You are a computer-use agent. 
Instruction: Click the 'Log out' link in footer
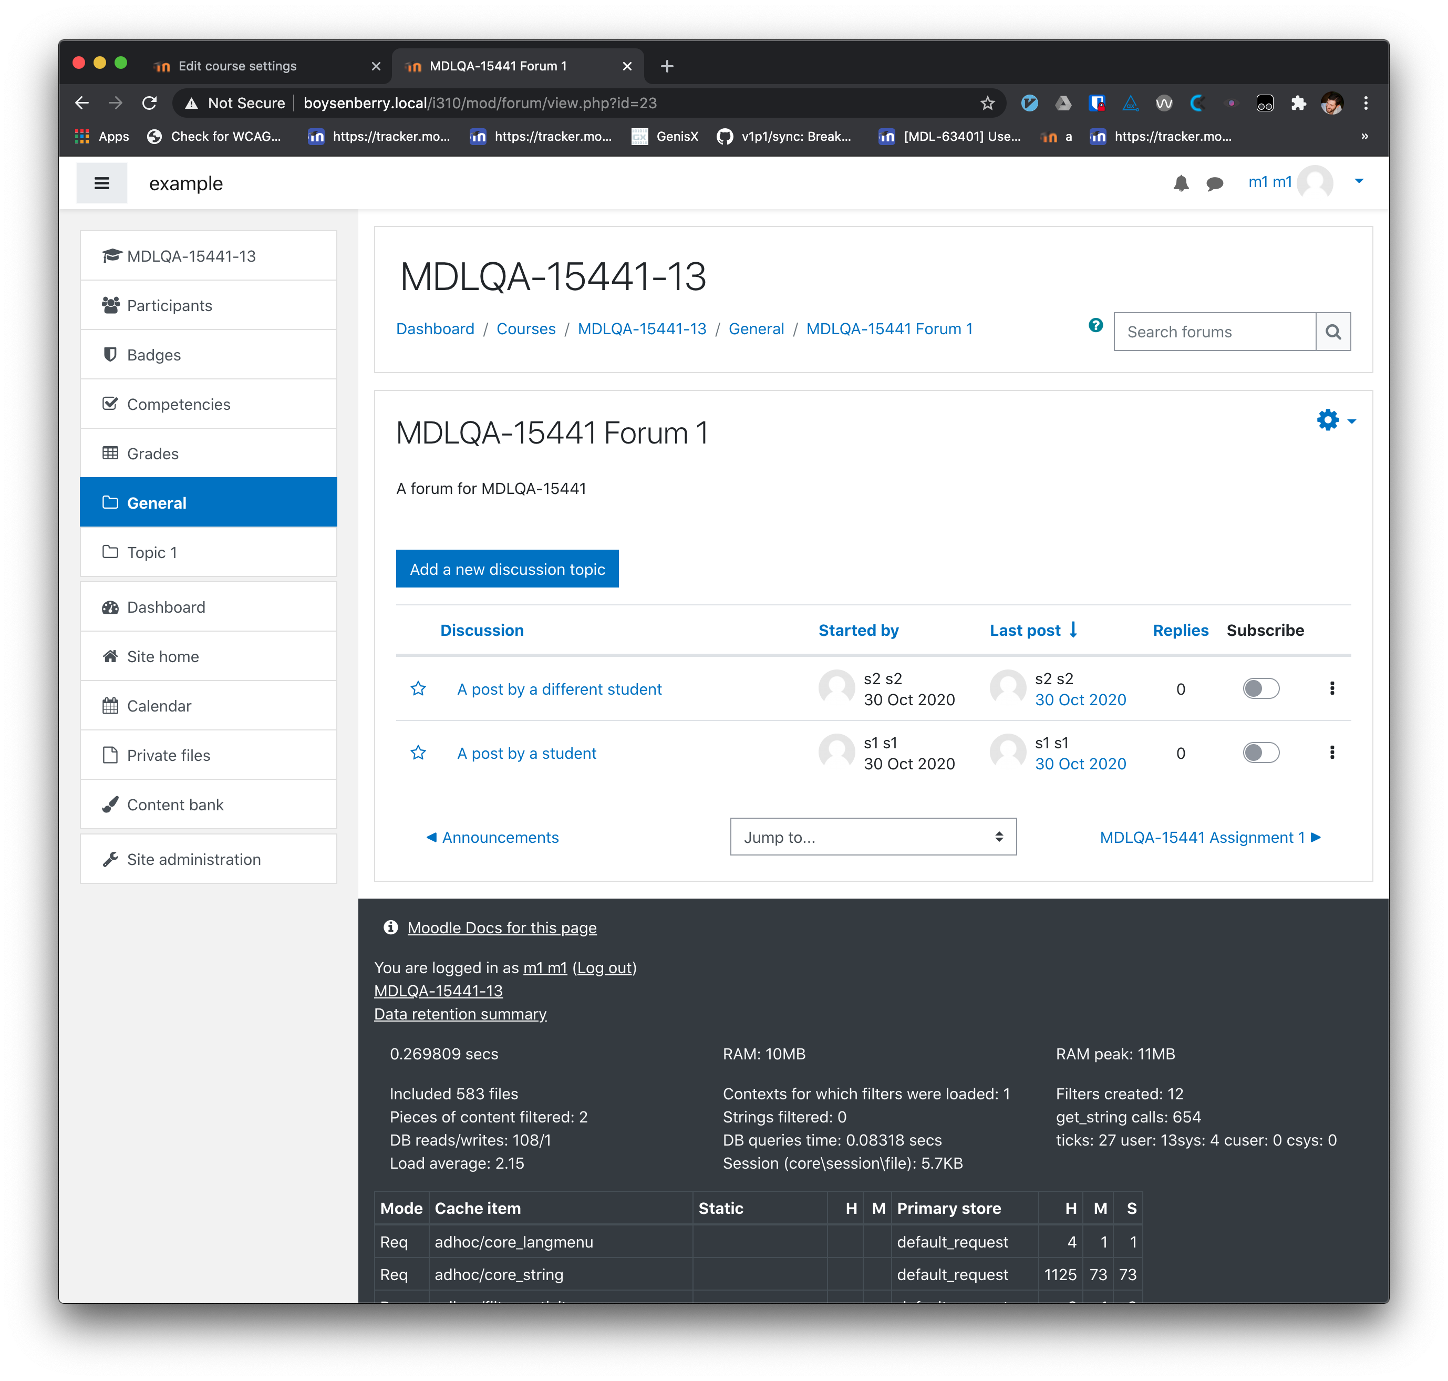coord(604,968)
